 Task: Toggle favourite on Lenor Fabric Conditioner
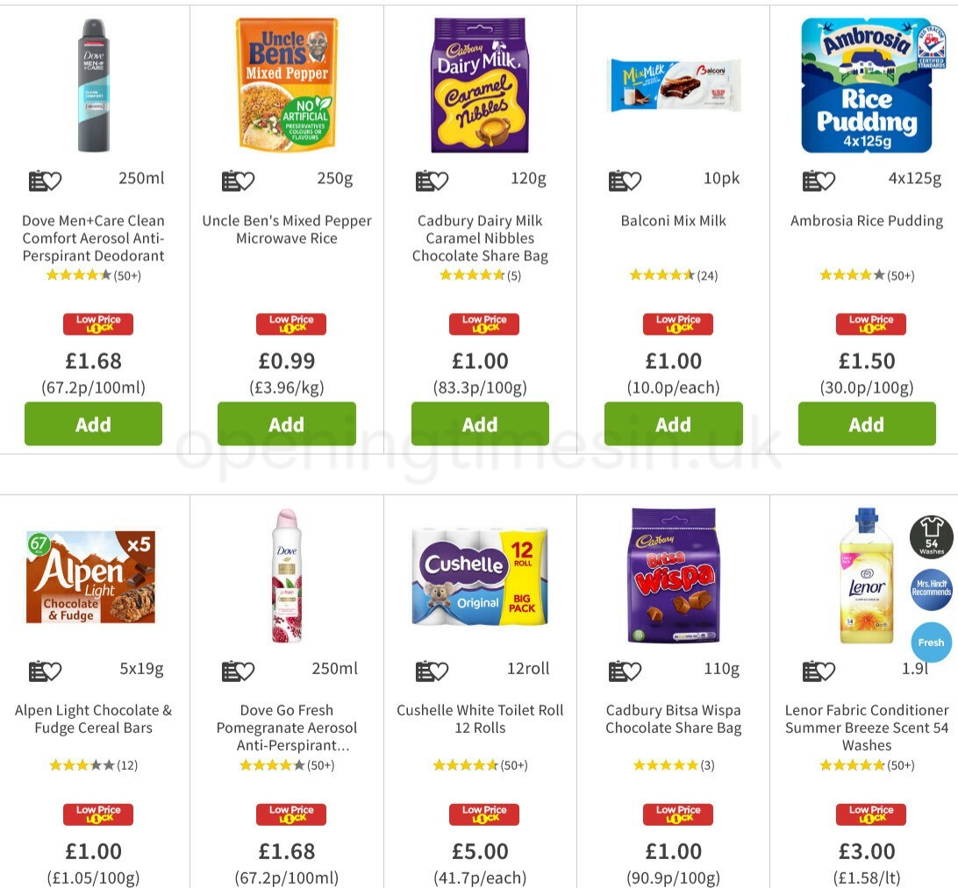pos(827,671)
